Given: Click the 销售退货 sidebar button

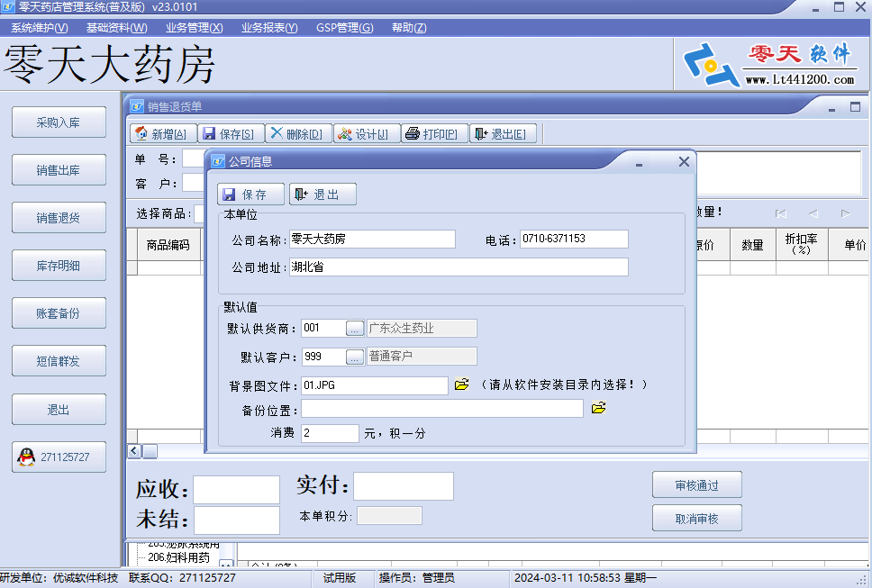Looking at the screenshot, I should coord(59,218).
